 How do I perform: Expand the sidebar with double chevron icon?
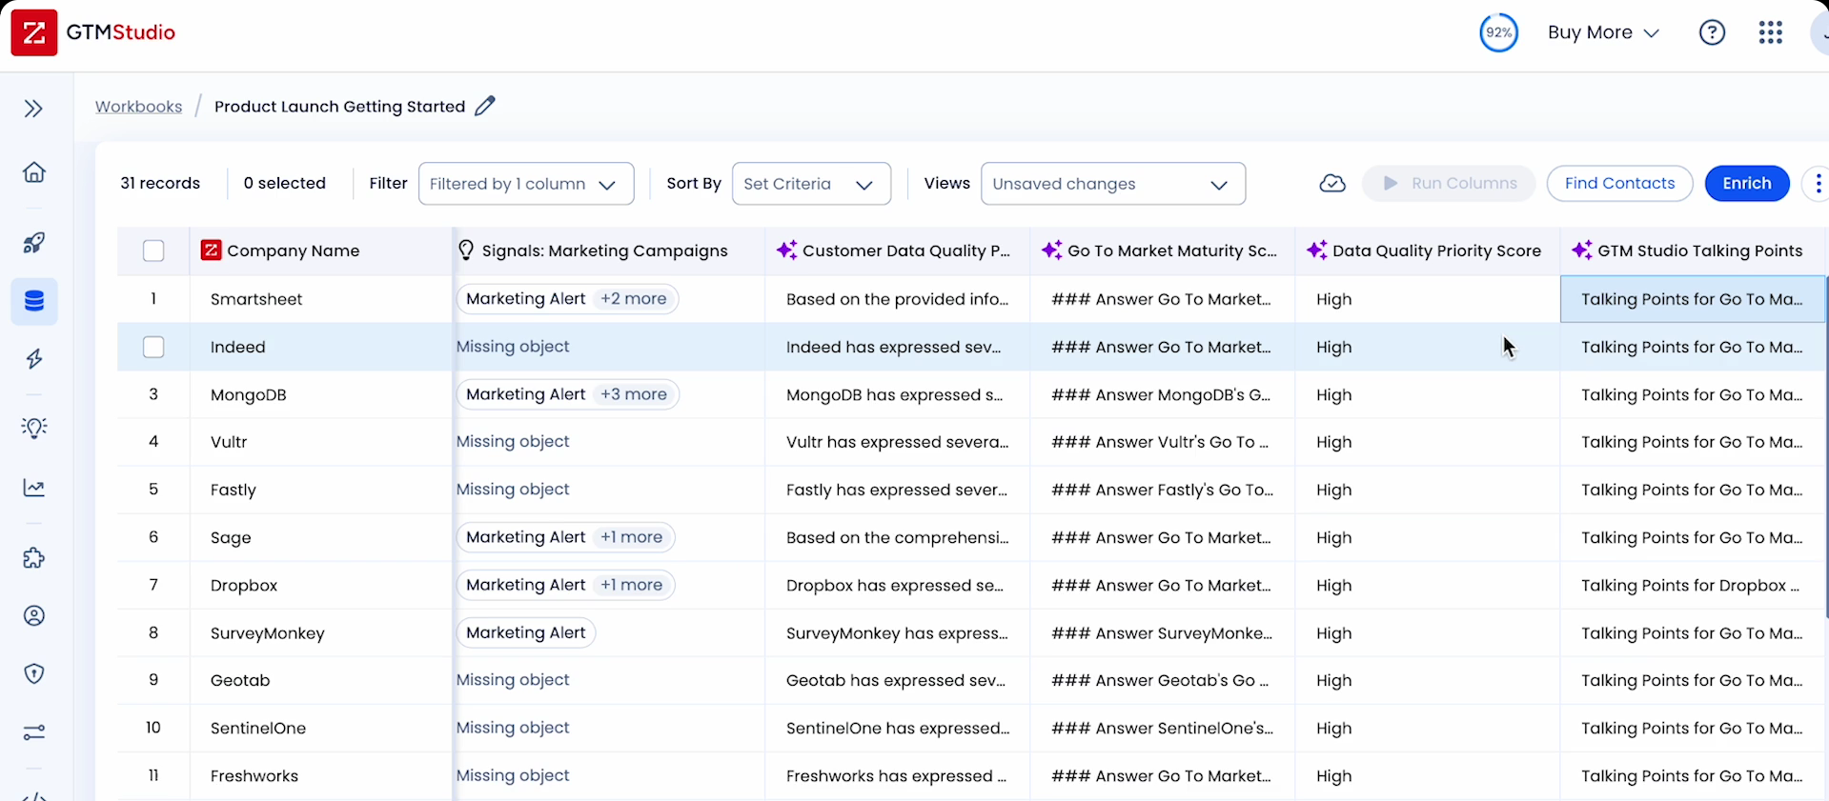[33, 109]
